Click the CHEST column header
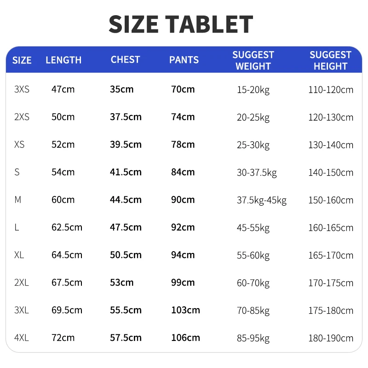 pos(125,60)
